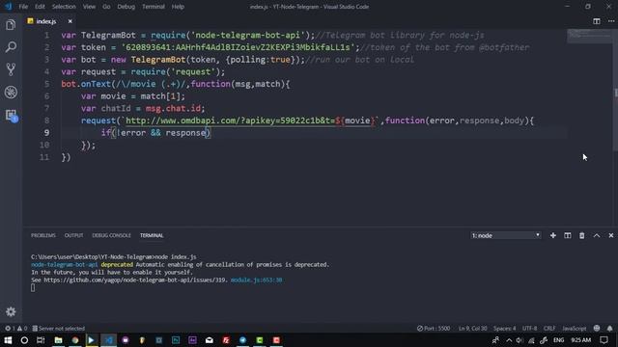
Task: Click the editor vertical scrollbar
Action: [615, 90]
